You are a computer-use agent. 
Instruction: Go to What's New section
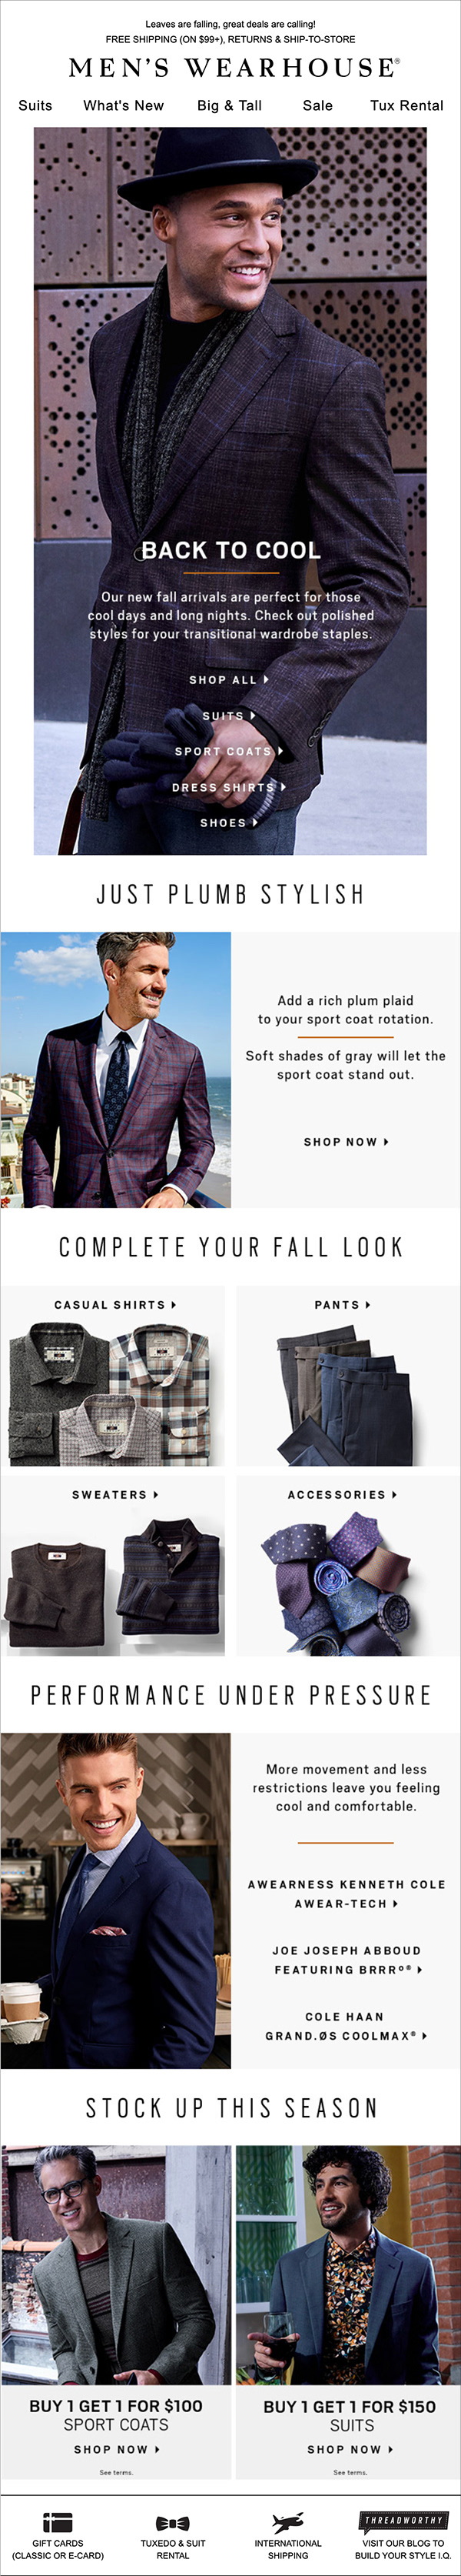coord(124,105)
